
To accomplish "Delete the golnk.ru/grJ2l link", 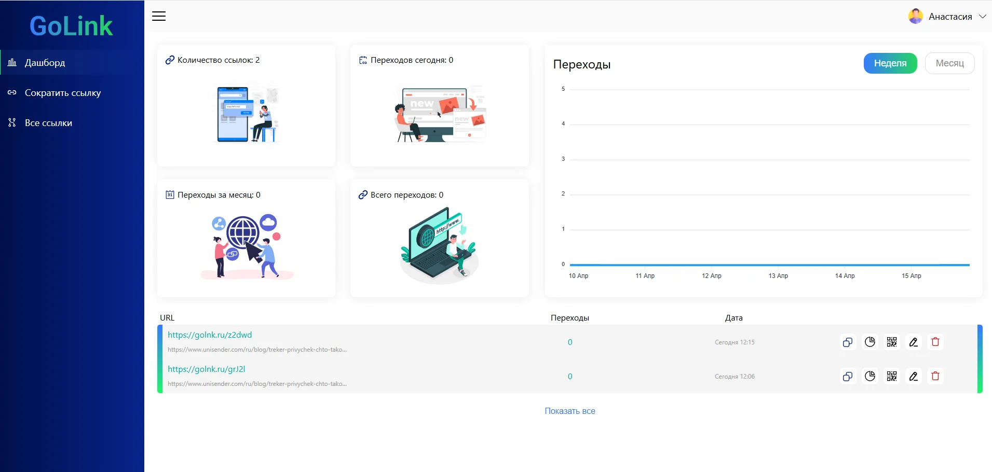I will click(x=935, y=377).
